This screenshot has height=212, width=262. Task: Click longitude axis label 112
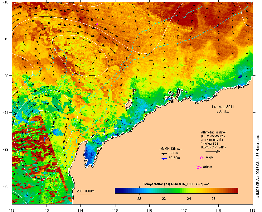point(12,210)
